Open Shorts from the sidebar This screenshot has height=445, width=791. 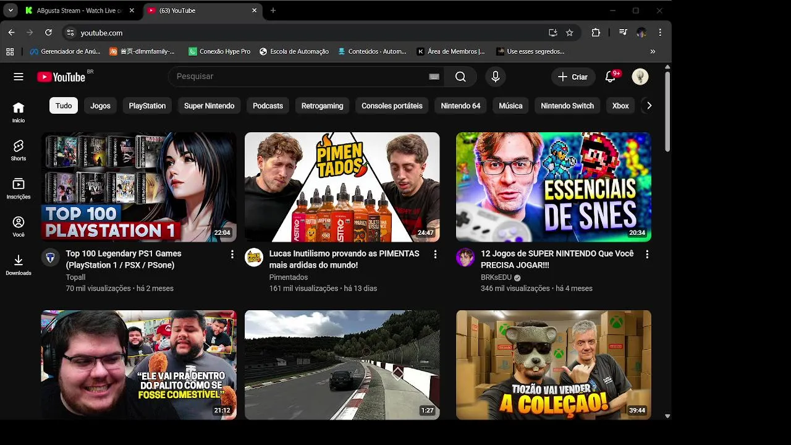(x=19, y=150)
